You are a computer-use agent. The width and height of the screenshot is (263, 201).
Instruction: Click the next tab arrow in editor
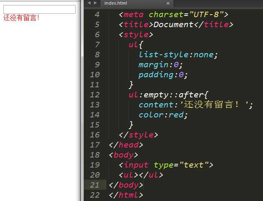click(x=95, y=3)
